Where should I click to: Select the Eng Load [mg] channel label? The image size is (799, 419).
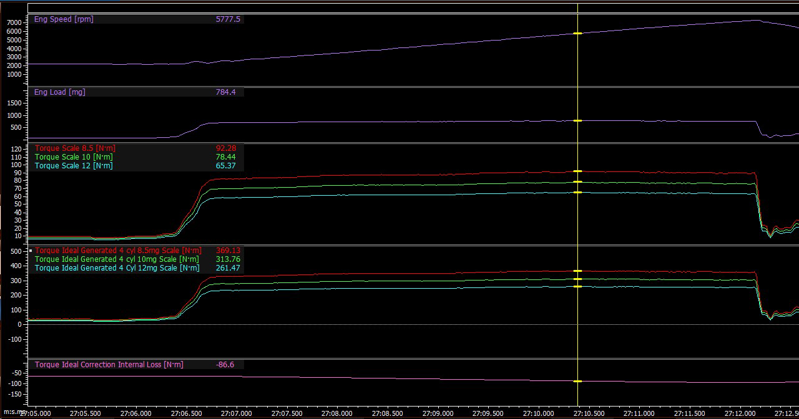59,92
